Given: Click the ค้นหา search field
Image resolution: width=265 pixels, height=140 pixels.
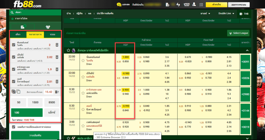Looking at the screenshot, I should 35,12.
